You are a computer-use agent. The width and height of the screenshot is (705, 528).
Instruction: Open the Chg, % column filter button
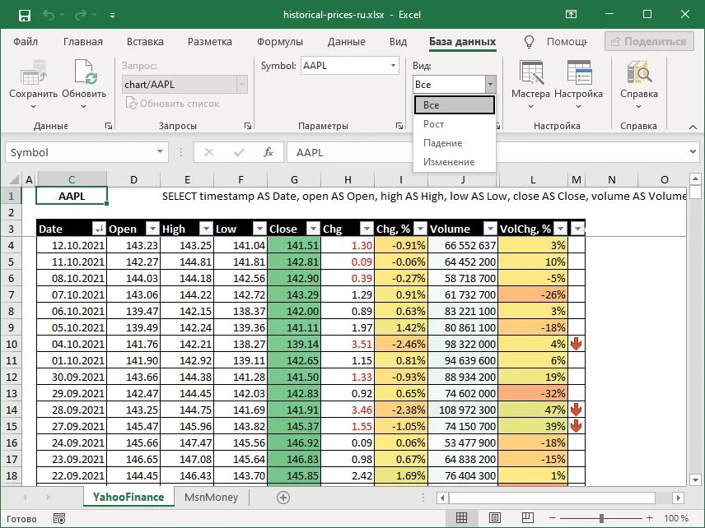[x=420, y=229]
